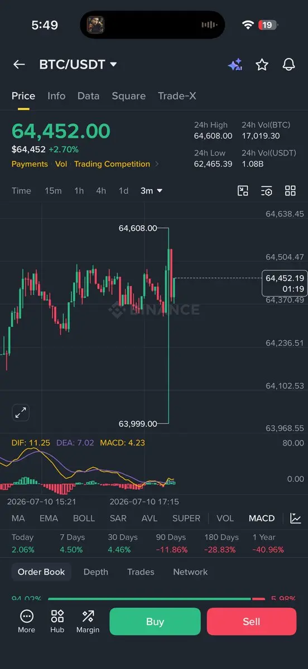Open the BTC/USDT pair selector dropdown
The width and height of the screenshot is (308, 669).
[78, 65]
